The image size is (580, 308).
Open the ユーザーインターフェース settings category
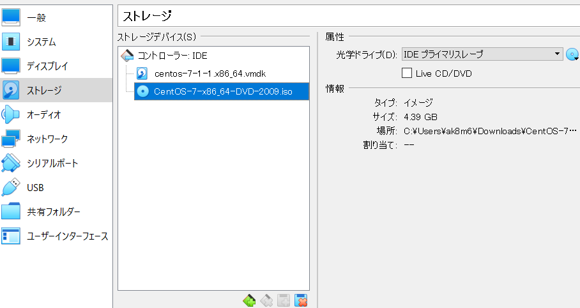click(56, 236)
